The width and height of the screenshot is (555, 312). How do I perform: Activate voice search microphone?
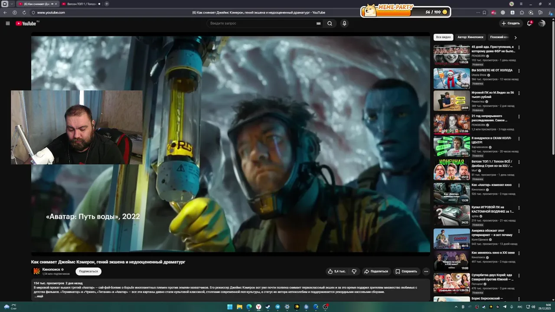(x=344, y=23)
